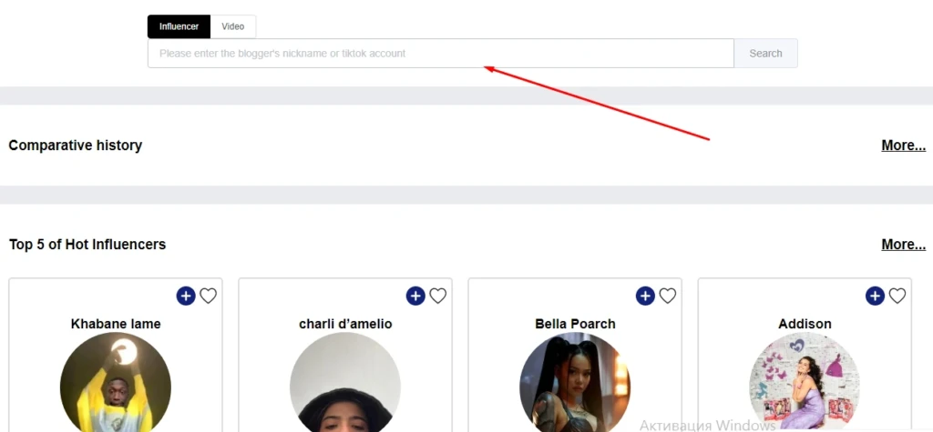Screen dimensions: 933x432
Task: Switch to the Video tab
Action: coord(233,26)
